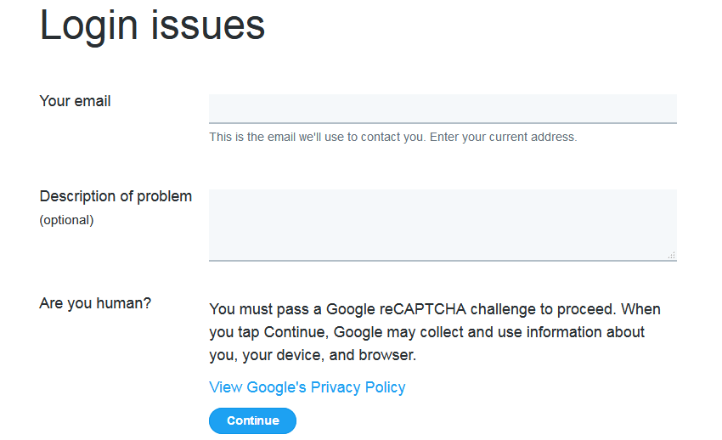Click the sentence "Enter your current address."

click(504, 137)
